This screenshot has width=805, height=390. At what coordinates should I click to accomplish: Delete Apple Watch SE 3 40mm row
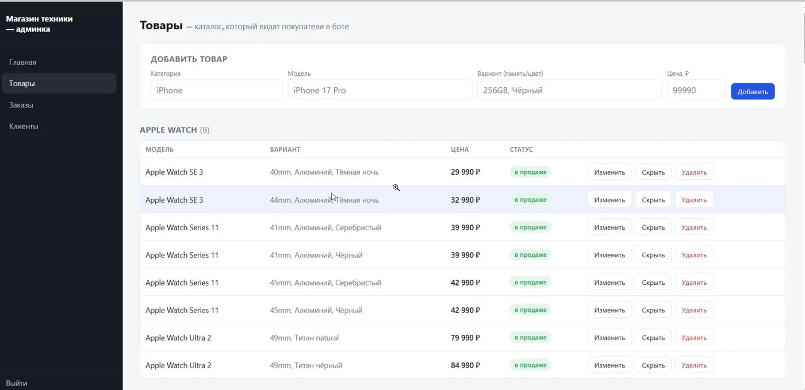coord(694,172)
